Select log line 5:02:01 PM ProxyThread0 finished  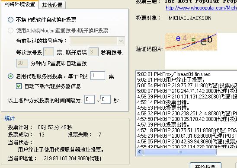point(174,74)
